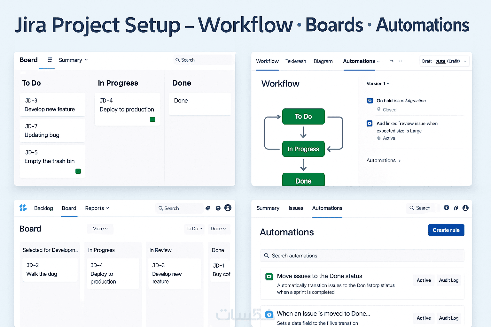This screenshot has width=491, height=327.
Task: Click the list view icon beside Board
Action: (x=50, y=60)
